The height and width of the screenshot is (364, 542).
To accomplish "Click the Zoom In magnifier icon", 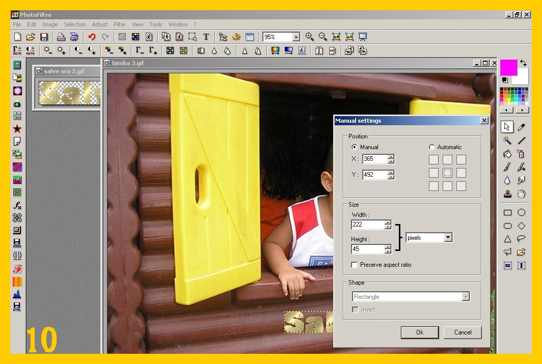I will click(309, 37).
